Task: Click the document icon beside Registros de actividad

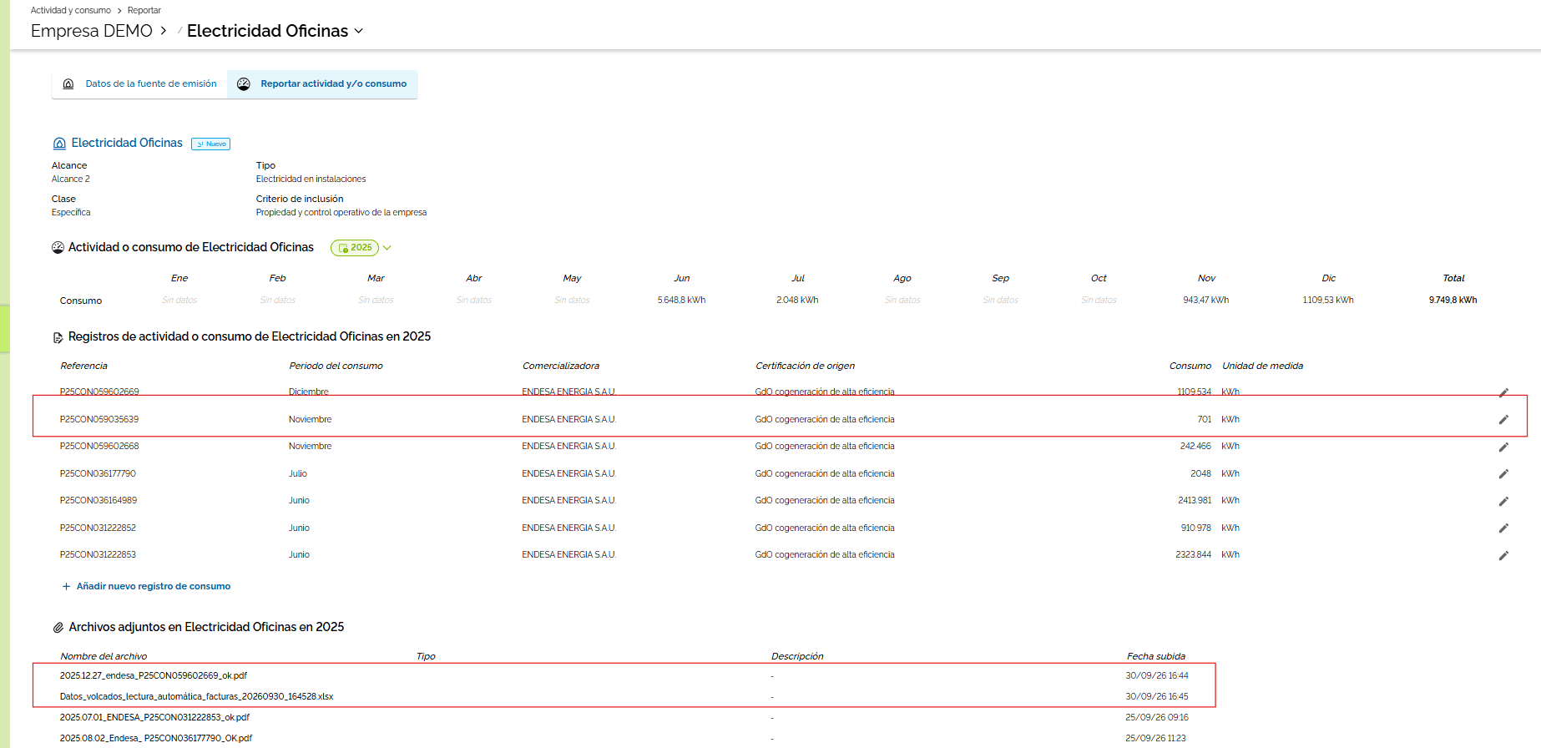Action: (x=58, y=337)
